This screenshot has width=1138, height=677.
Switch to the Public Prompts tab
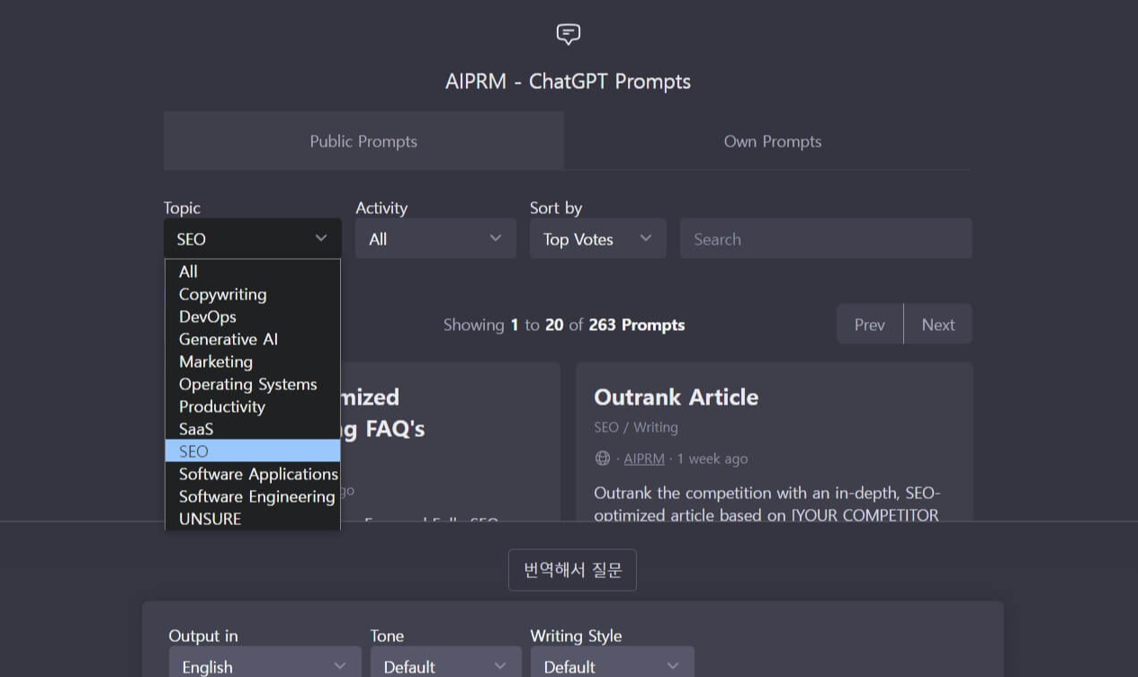coord(363,141)
